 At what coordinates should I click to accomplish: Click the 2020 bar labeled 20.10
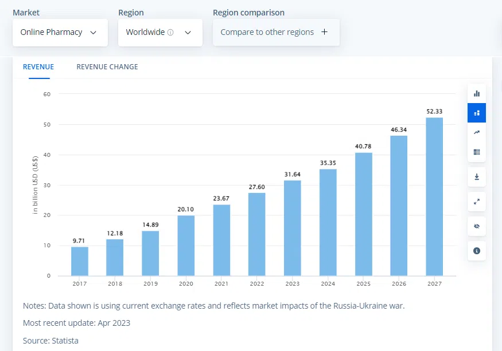(186, 245)
